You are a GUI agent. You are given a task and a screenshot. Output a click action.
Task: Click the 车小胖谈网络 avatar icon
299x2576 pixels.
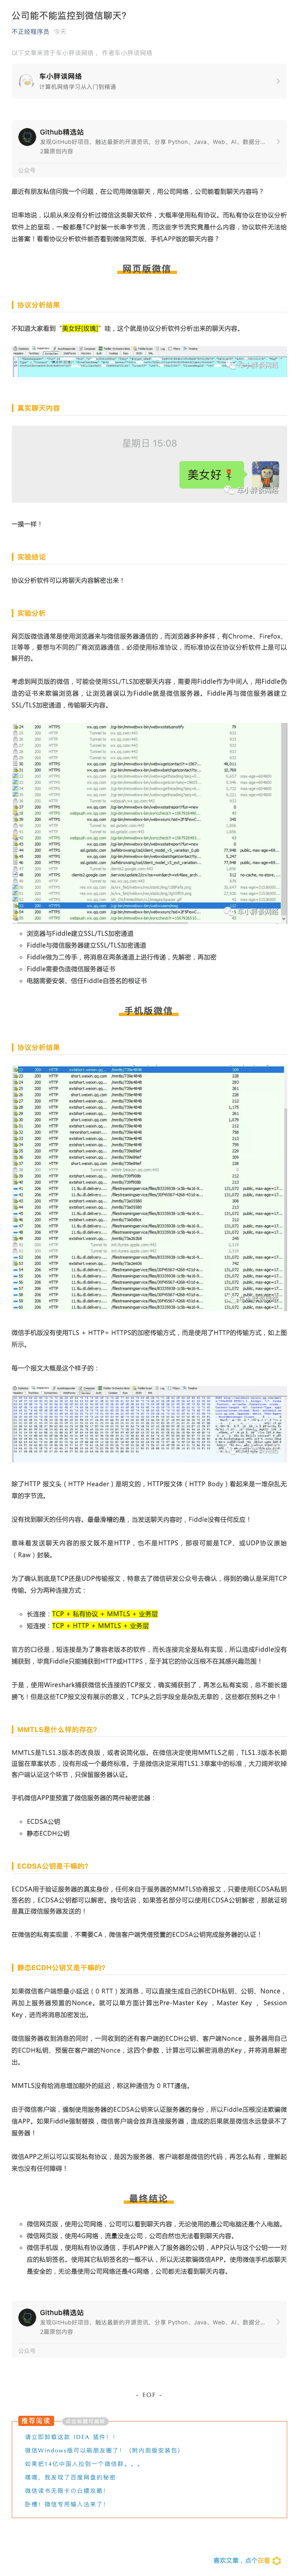27,82
